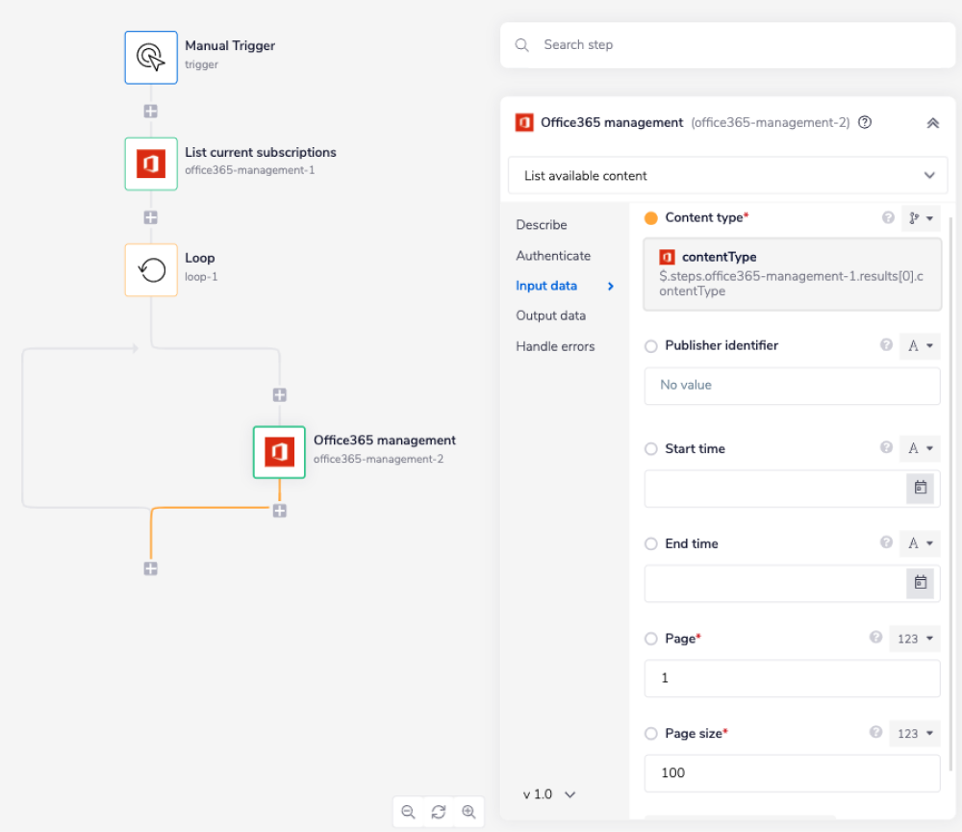Image resolution: width=962 pixels, height=832 pixels.
Task: Open the calendar picker for Start time
Action: coord(921,489)
